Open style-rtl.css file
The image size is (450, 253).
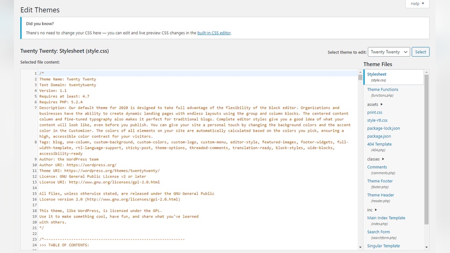point(377,120)
